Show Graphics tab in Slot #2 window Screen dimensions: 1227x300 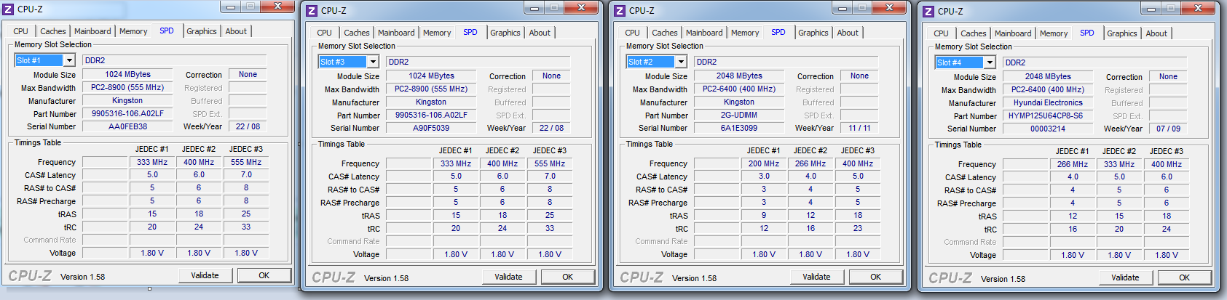[813, 33]
